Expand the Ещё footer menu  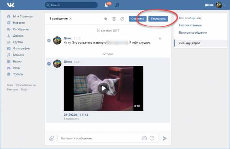pyautogui.click(x=25, y=90)
